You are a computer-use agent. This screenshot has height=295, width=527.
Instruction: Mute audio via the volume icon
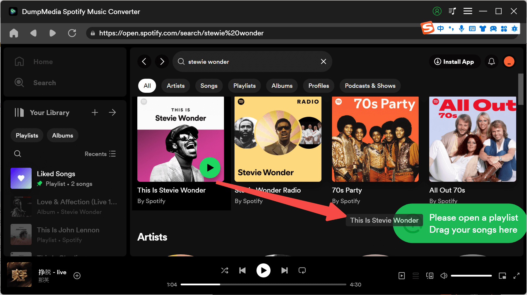click(x=444, y=275)
